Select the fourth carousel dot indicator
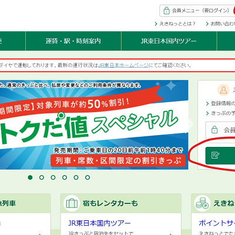Image resolution: width=235 pixels, height=235 pixels. pos(65,177)
